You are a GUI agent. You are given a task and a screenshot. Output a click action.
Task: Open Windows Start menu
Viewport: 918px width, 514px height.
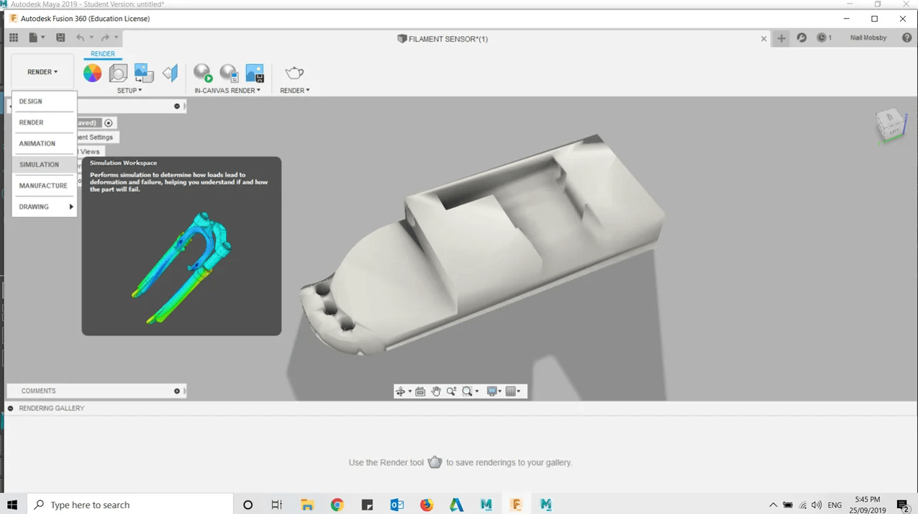pyautogui.click(x=12, y=505)
